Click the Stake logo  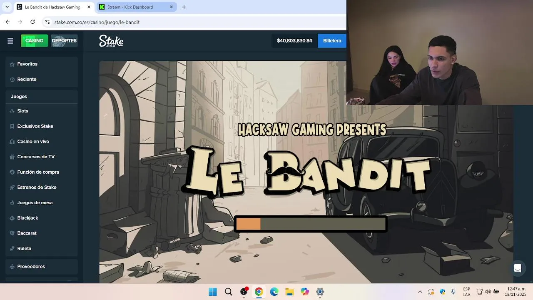tap(111, 41)
